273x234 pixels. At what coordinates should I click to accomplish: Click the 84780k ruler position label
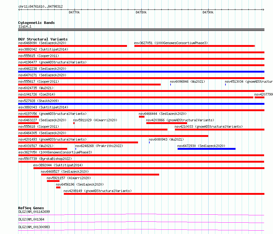[141, 12]
